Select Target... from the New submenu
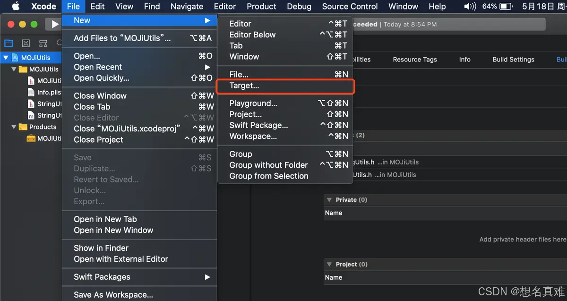The width and height of the screenshot is (567, 301). point(245,86)
